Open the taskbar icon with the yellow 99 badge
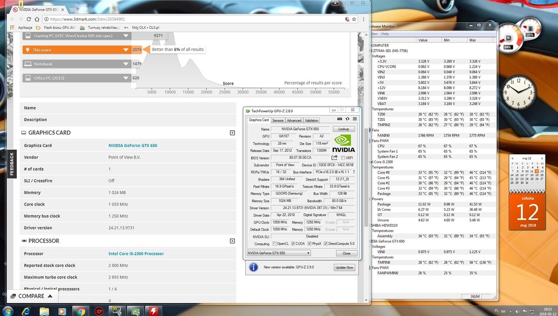The width and height of the screenshot is (558, 316). coord(117,311)
